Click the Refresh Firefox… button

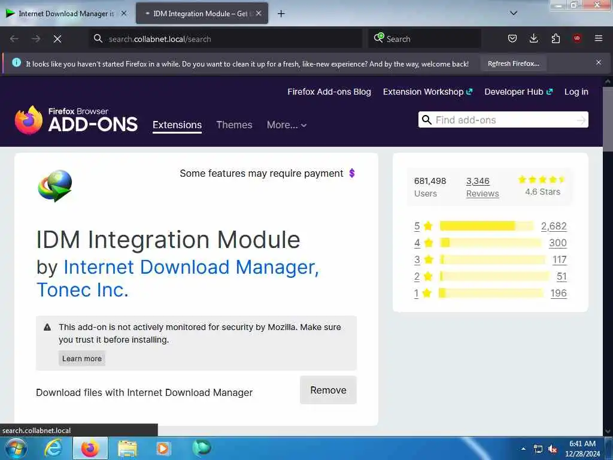point(513,63)
